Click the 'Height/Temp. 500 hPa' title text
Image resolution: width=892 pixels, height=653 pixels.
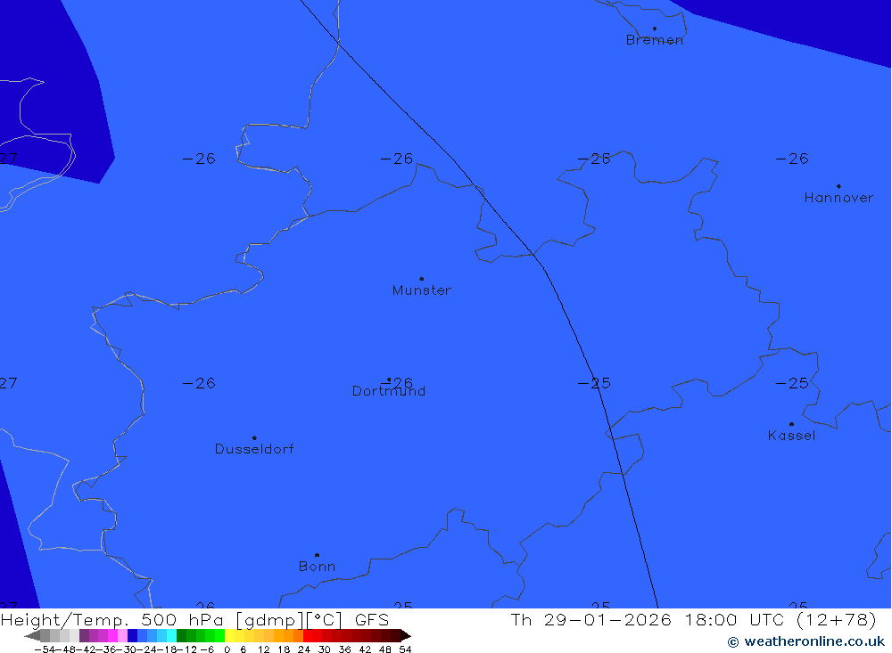[111, 620]
